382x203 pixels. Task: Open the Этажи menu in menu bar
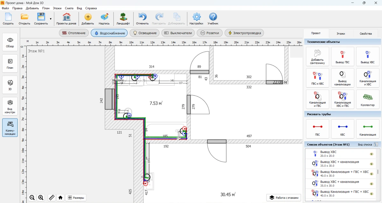(57, 8)
